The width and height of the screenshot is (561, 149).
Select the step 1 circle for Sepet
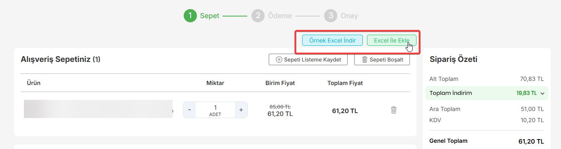(190, 16)
